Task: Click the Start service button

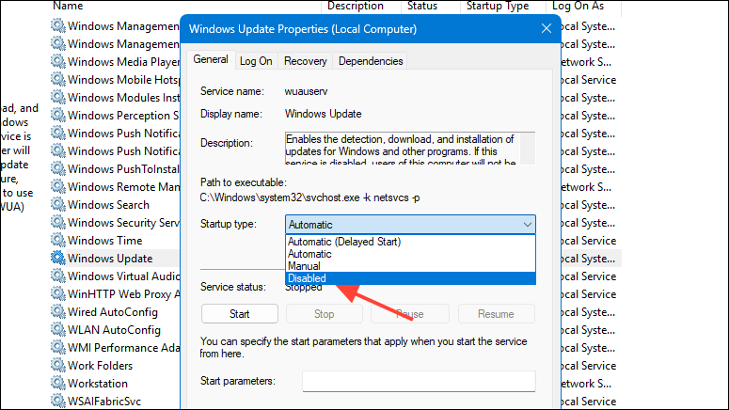Action: point(240,314)
